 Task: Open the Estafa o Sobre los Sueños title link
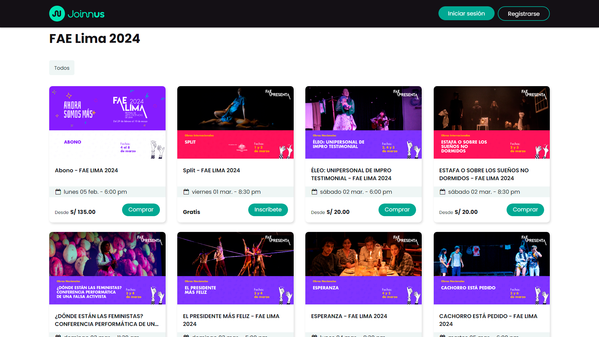point(484,174)
